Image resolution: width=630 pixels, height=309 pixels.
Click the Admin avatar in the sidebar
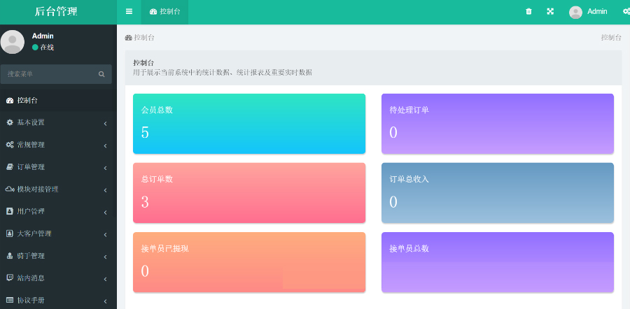pos(13,41)
